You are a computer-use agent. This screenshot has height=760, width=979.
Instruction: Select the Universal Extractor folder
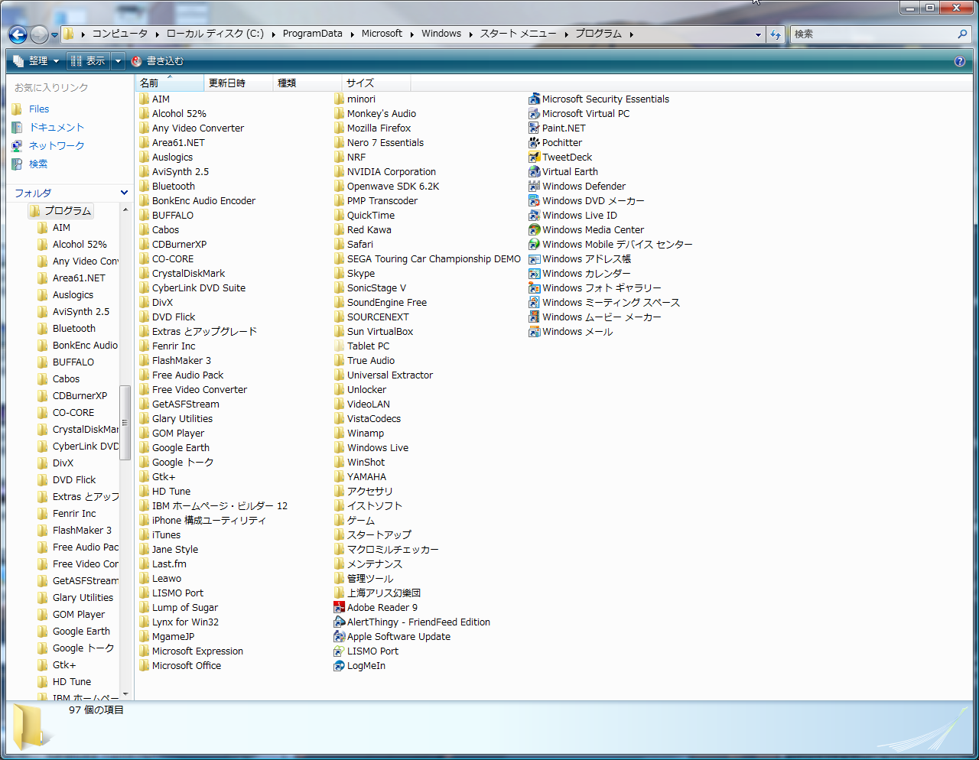[x=383, y=375]
